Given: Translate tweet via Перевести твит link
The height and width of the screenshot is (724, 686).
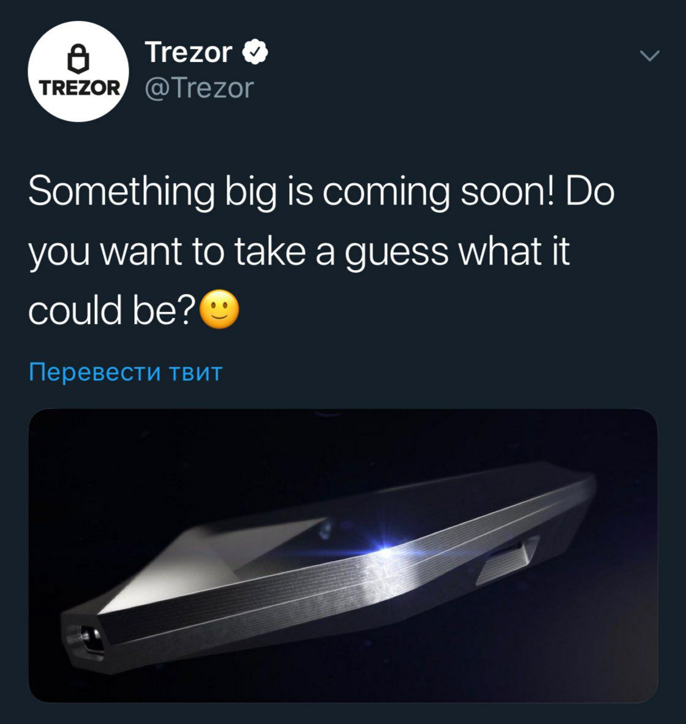Looking at the screenshot, I should [126, 371].
